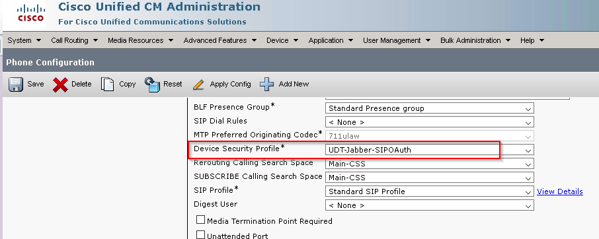This screenshot has width=599, height=239.
Task: Open the BLF Presence Group dropdown
Action: 429,108
